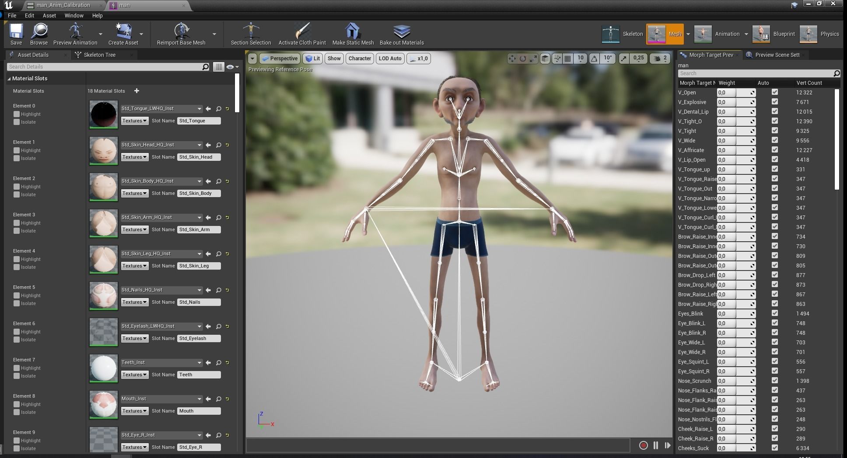Open grid snap value 10 dropdown
The width and height of the screenshot is (847, 458).
pyautogui.click(x=580, y=59)
